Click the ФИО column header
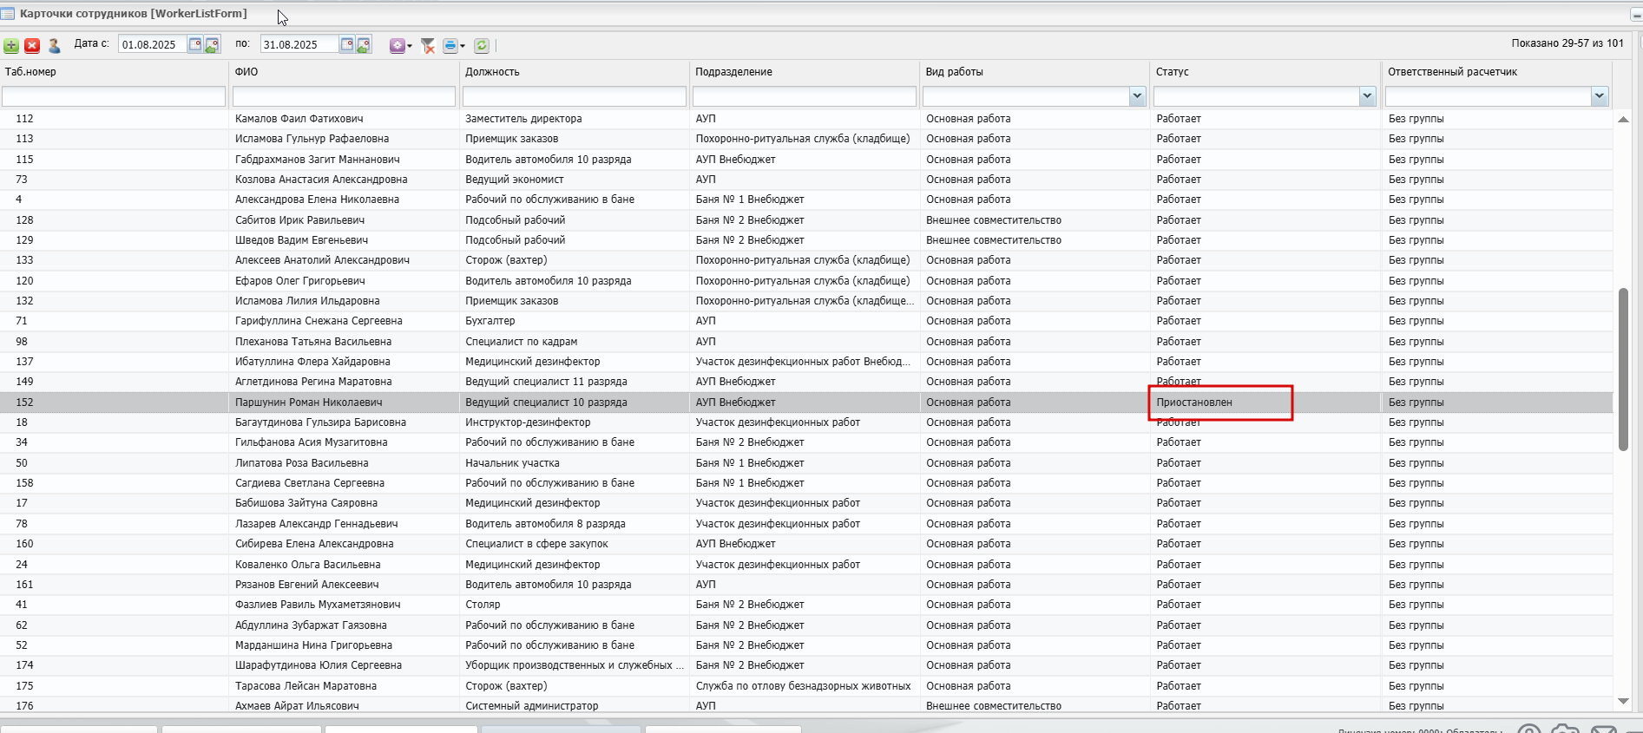This screenshot has width=1643, height=733. [246, 72]
